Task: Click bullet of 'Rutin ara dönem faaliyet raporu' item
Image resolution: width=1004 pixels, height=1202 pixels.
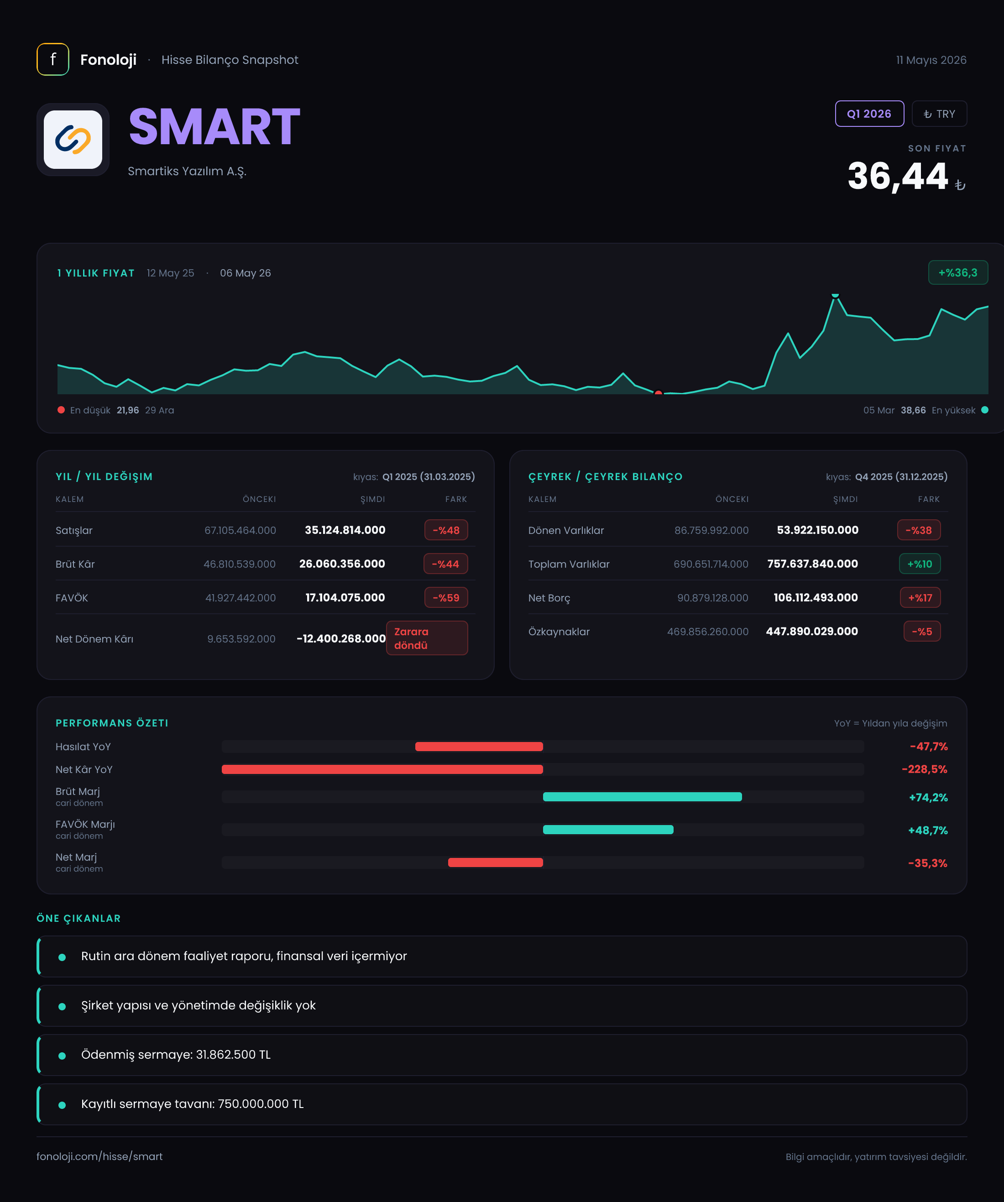Action: click(62, 957)
